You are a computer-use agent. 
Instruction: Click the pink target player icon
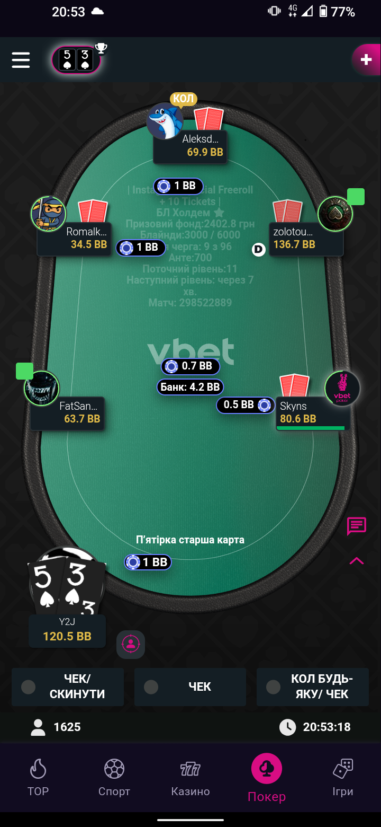click(x=130, y=644)
